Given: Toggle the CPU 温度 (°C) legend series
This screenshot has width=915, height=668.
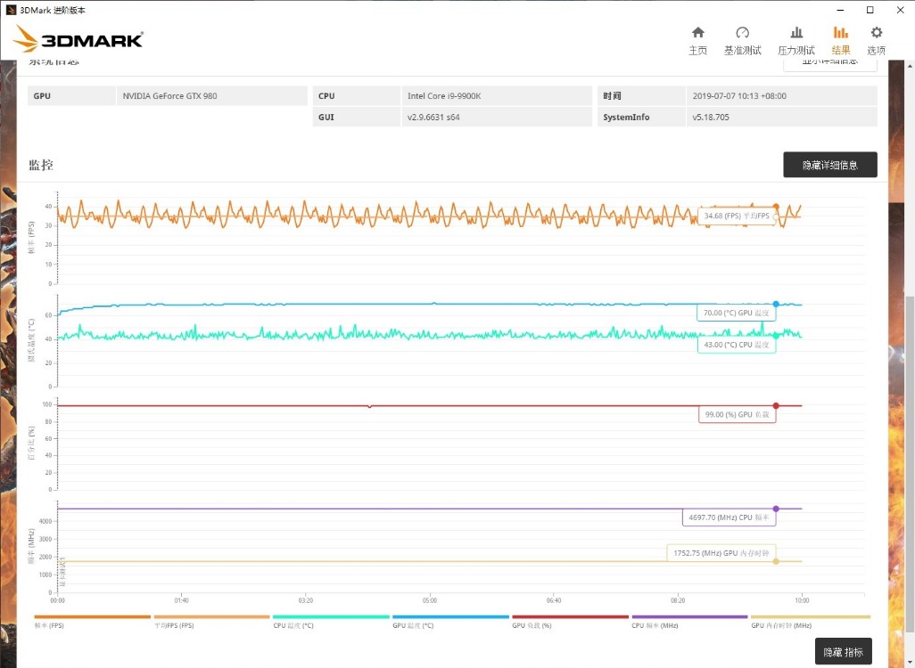Looking at the screenshot, I should (x=331, y=622).
